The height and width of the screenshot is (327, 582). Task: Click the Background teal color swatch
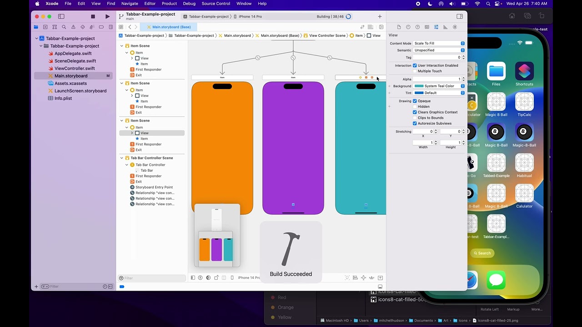coord(419,86)
